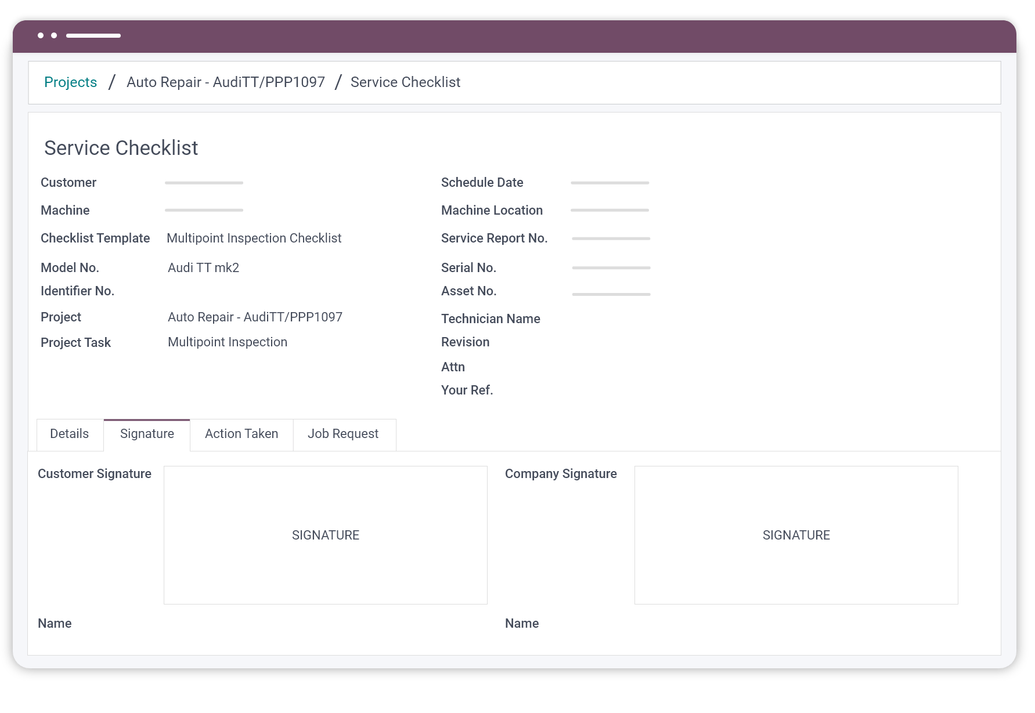Click the Service Checklist breadcrumb entry
The image size is (1035, 713).
click(x=405, y=82)
